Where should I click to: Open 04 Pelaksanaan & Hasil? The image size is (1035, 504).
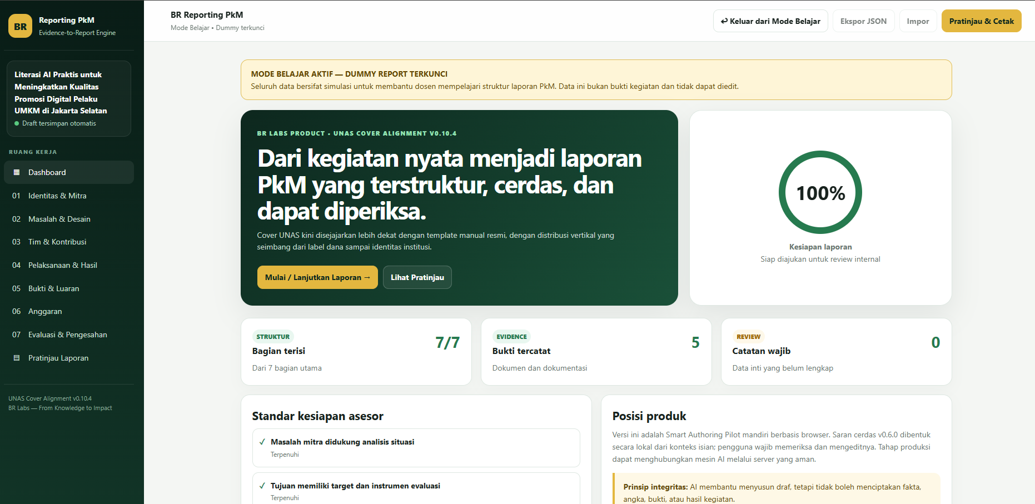pyautogui.click(x=69, y=265)
